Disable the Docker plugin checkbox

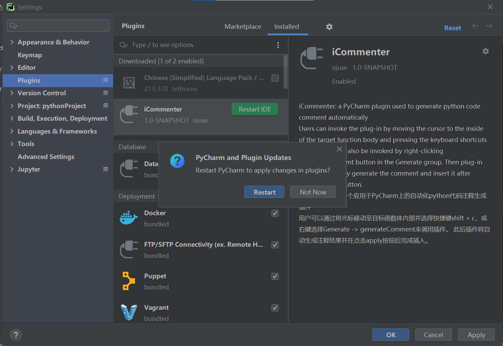[275, 213]
